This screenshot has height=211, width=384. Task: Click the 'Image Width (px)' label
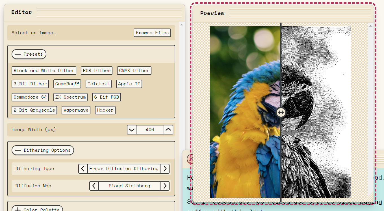pyautogui.click(x=34, y=130)
